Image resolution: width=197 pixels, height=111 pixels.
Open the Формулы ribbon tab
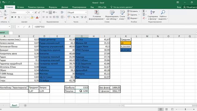[x=53, y=7]
